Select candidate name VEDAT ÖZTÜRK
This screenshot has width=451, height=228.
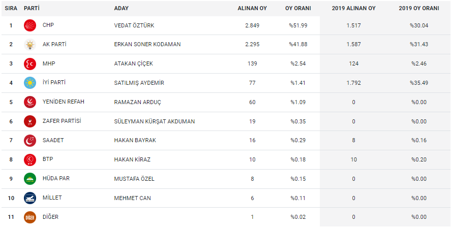click(134, 25)
